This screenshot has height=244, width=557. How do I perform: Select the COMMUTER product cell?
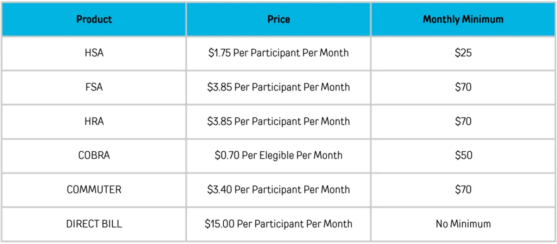pos(94,190)
